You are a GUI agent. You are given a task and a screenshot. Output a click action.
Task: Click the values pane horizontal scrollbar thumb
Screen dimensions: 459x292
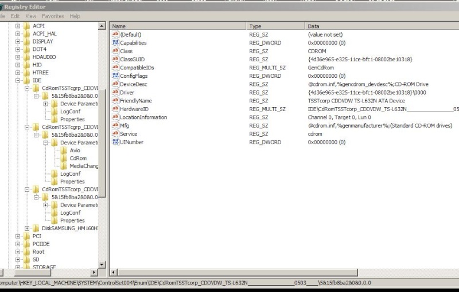pos(238,273)
